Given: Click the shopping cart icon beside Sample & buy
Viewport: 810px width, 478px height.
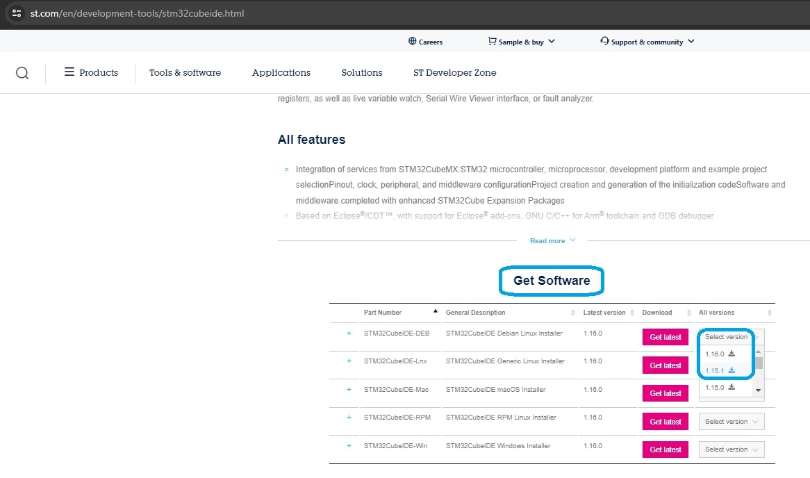Looking at the screenshot, I should [492, 42].
